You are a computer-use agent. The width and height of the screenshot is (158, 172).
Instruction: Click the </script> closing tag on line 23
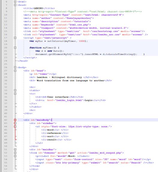coord(30,57)
